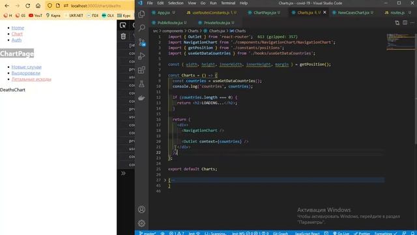
Task: Click JavaScript React language mode in status bar
Action: click(308, 233)
